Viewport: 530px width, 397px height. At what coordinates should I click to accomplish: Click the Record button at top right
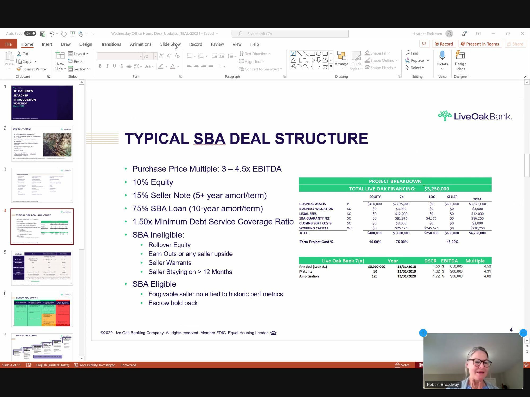point(444,44)
